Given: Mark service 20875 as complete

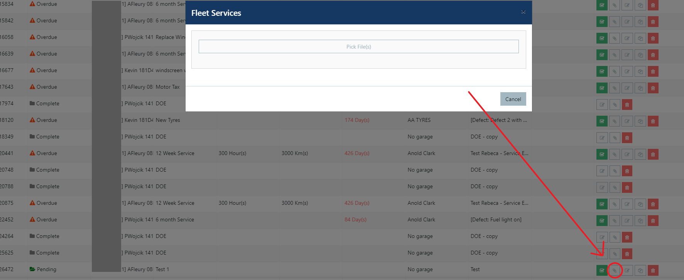Looking at the screenshot, I should pos(602,204).
